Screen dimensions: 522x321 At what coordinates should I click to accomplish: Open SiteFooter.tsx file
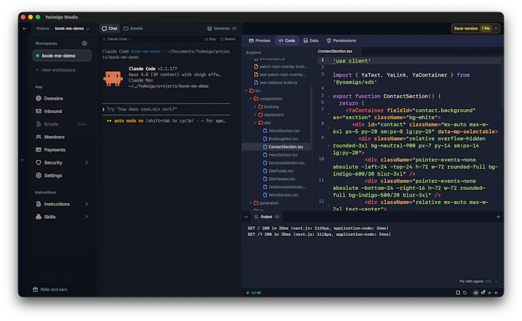pos(281,171)
